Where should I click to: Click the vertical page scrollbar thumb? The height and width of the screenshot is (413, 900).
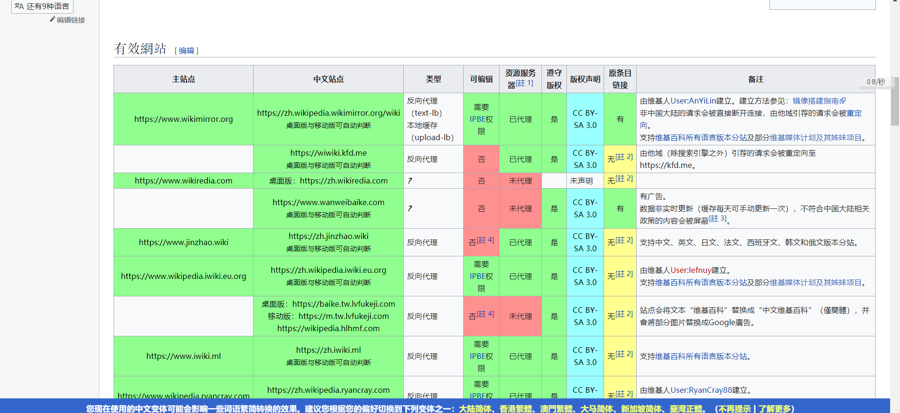click(x=895, y=101)
